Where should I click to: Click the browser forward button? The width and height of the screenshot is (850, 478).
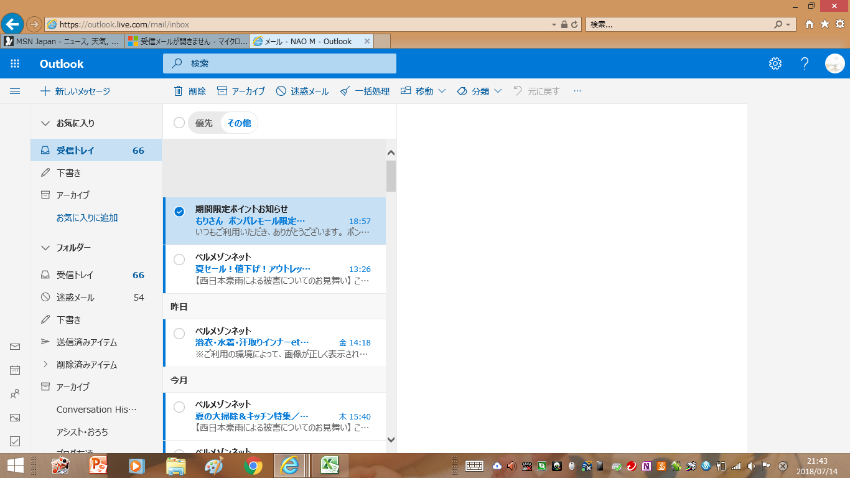[x=34, y=25]
